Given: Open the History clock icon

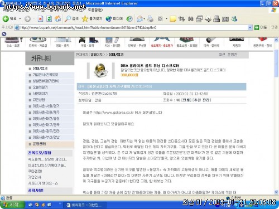Looking at the screenshot, I should [129, 19].
